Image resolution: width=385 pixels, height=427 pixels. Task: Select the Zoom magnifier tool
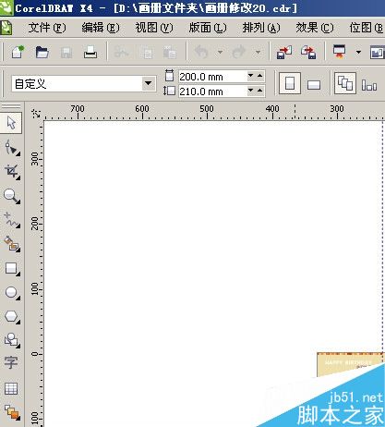(11, 196)
